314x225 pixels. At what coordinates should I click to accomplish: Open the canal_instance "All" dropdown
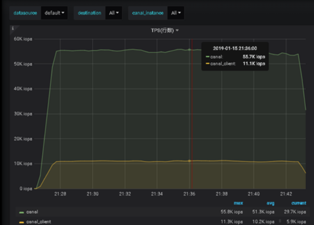(176, 13)
